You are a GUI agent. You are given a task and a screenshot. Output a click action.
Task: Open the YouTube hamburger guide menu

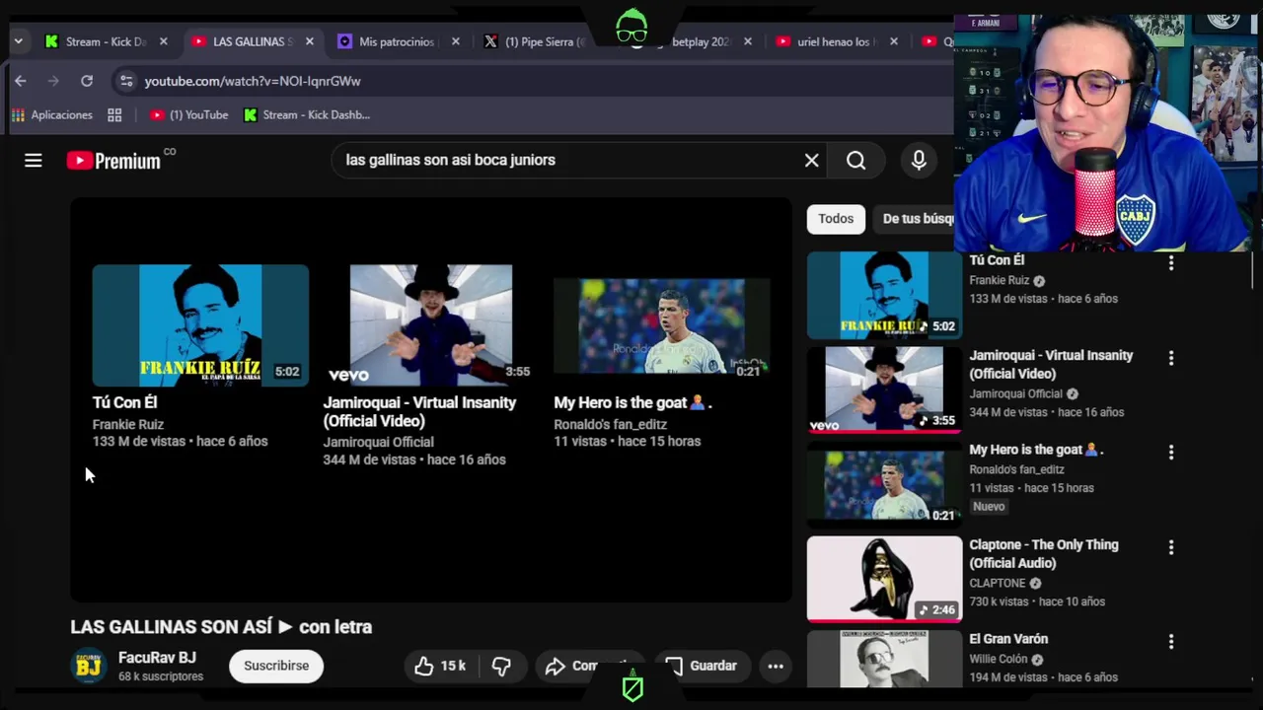pos(34,160)
